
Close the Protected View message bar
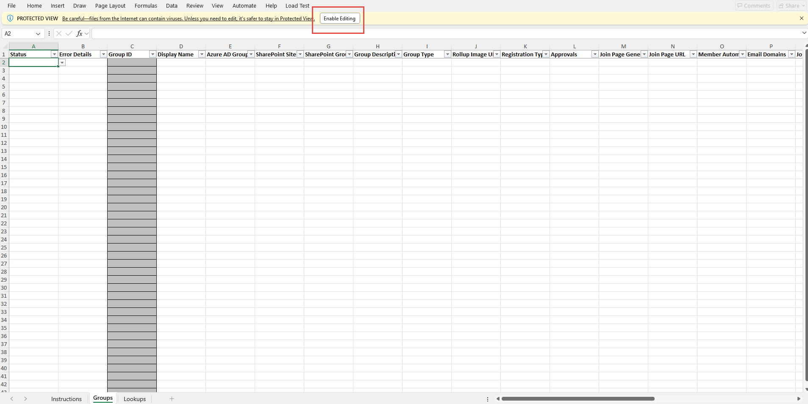[x=802, y=18]
